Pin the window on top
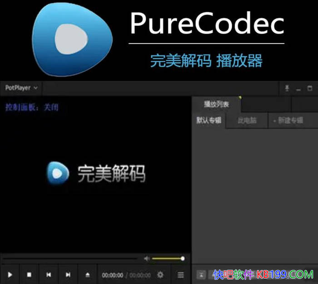Screen dimensions: 318x284 287,89
